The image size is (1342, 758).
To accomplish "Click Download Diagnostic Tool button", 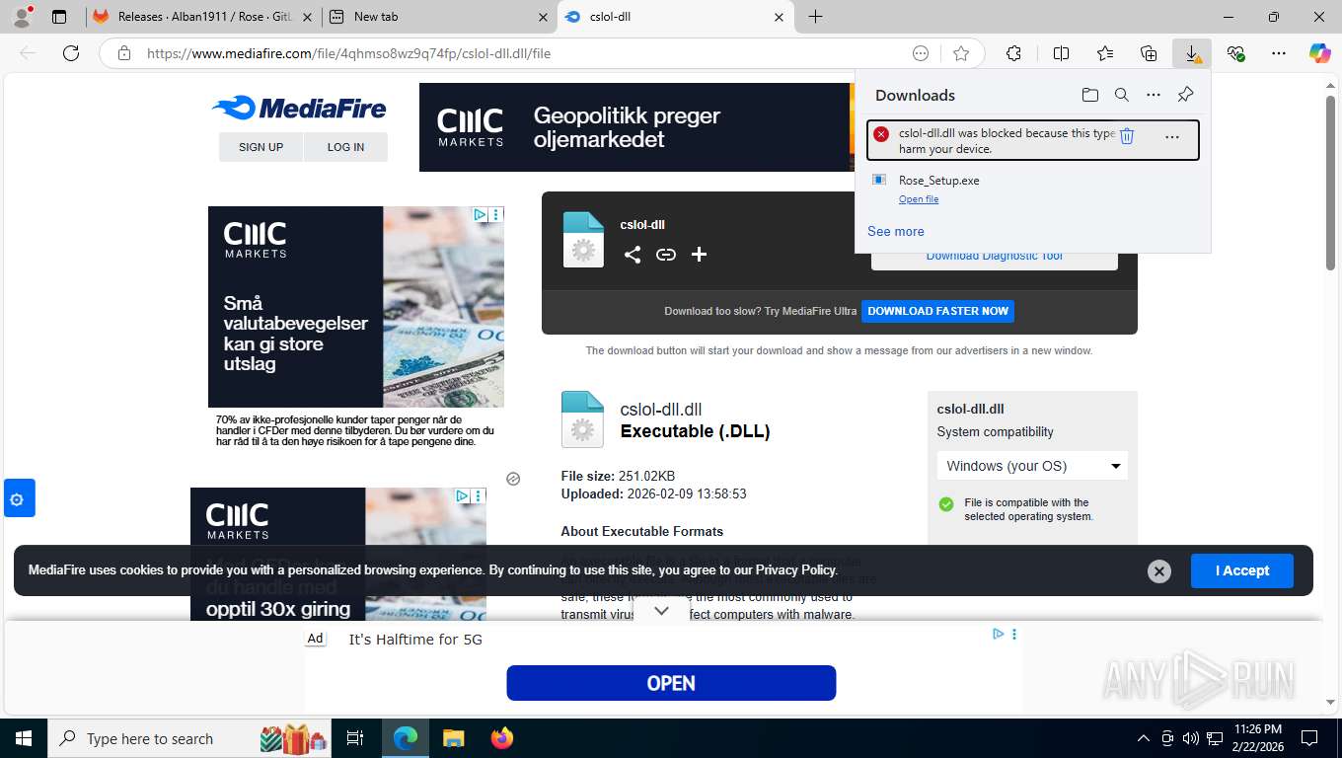I will tap(994, 256).
